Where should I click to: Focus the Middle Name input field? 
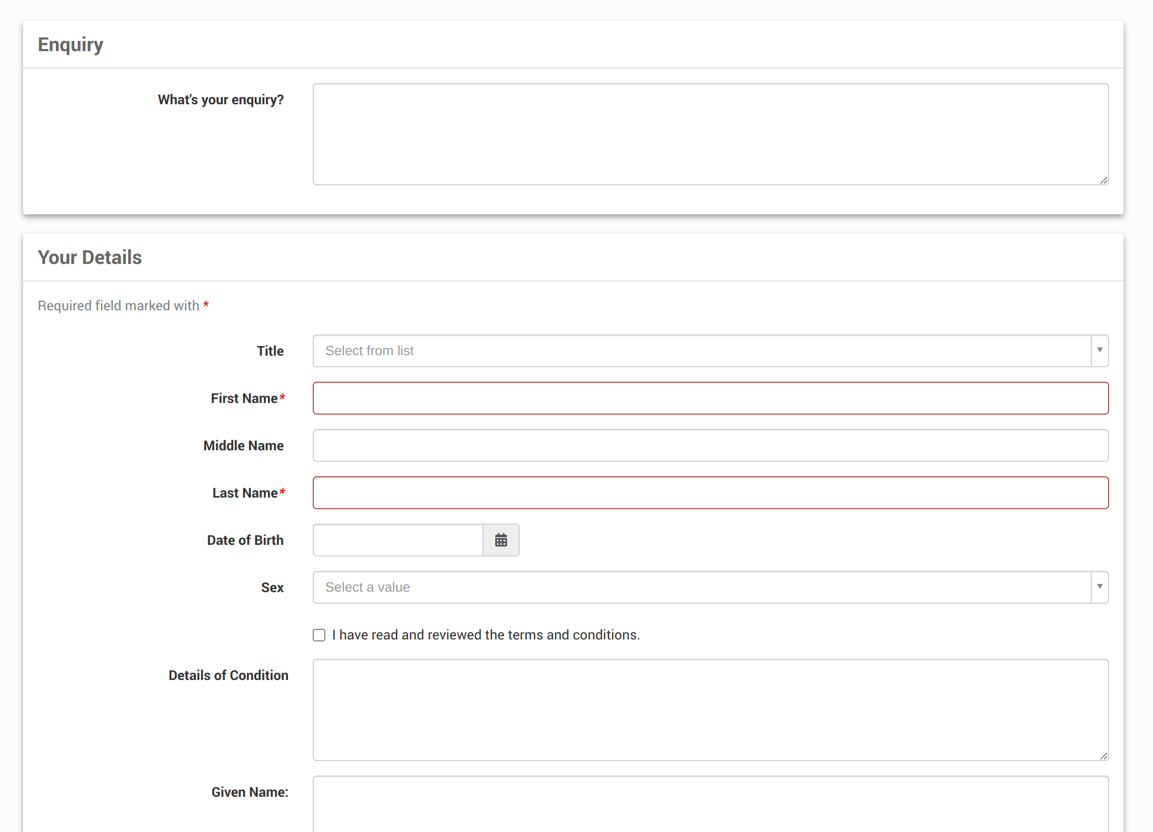point(710,445)
